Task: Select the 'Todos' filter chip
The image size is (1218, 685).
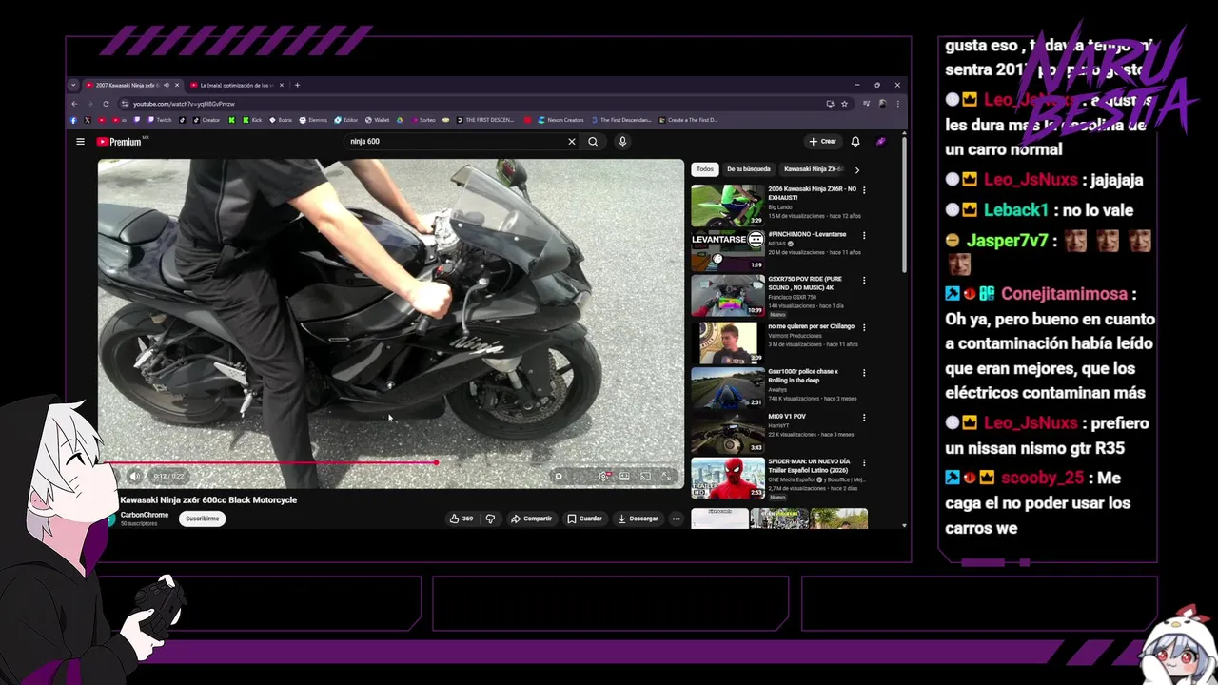Action: [x=704, y=169]
